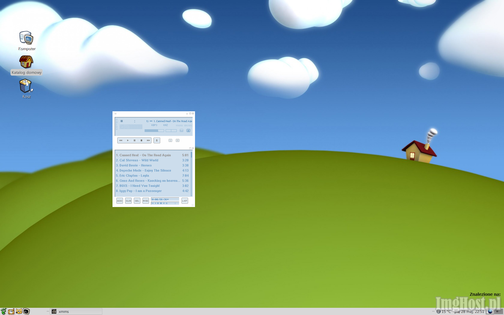Click the playlist SUB button
Viewport: 504px width, 315px height.
point(128,201)
